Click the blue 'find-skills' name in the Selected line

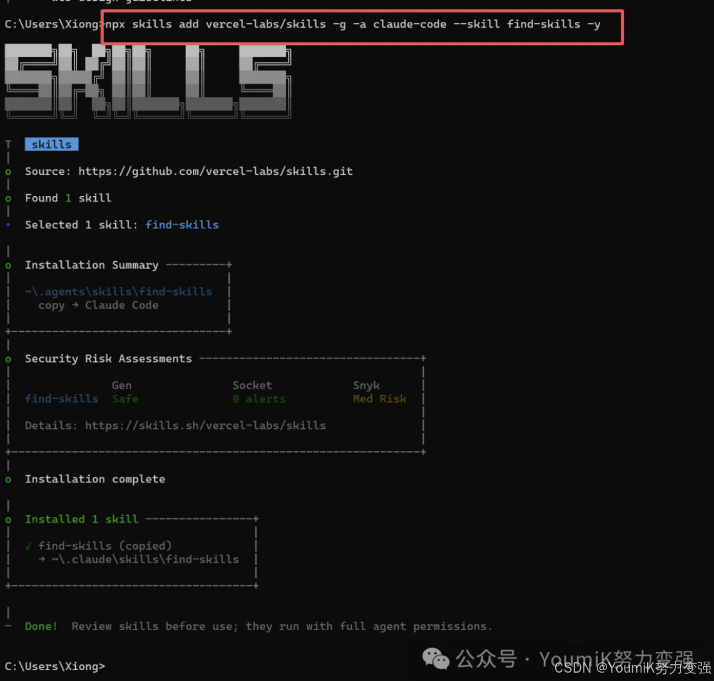point(182,225)
